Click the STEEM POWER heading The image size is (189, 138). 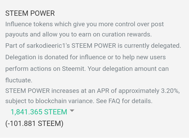[x=30, y=13]
